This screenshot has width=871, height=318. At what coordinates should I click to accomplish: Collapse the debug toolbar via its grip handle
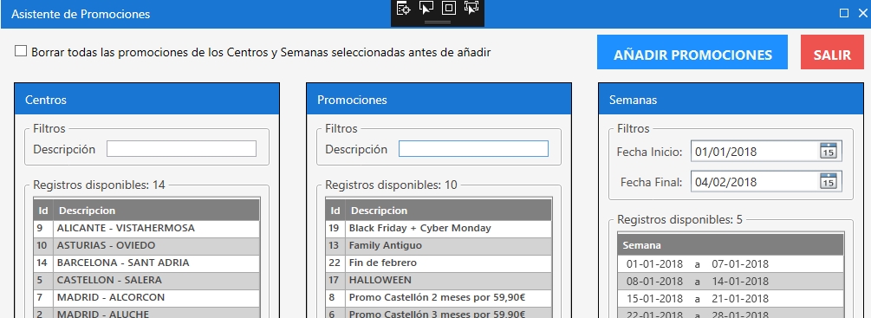point(438,23)
